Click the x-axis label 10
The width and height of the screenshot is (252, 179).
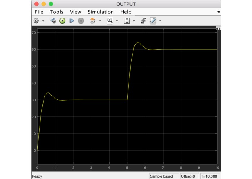pyautogui.click(x=217, y=168)
